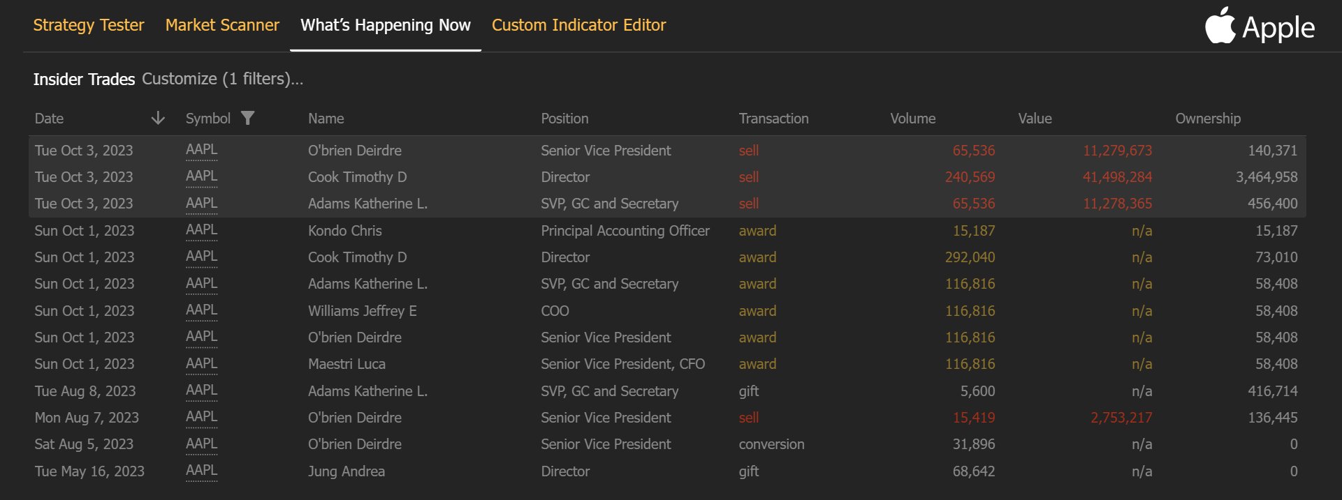This screenshot has width=1342, height=500.
Task: Sort by the Transaction column header
Action: [773, 119]
